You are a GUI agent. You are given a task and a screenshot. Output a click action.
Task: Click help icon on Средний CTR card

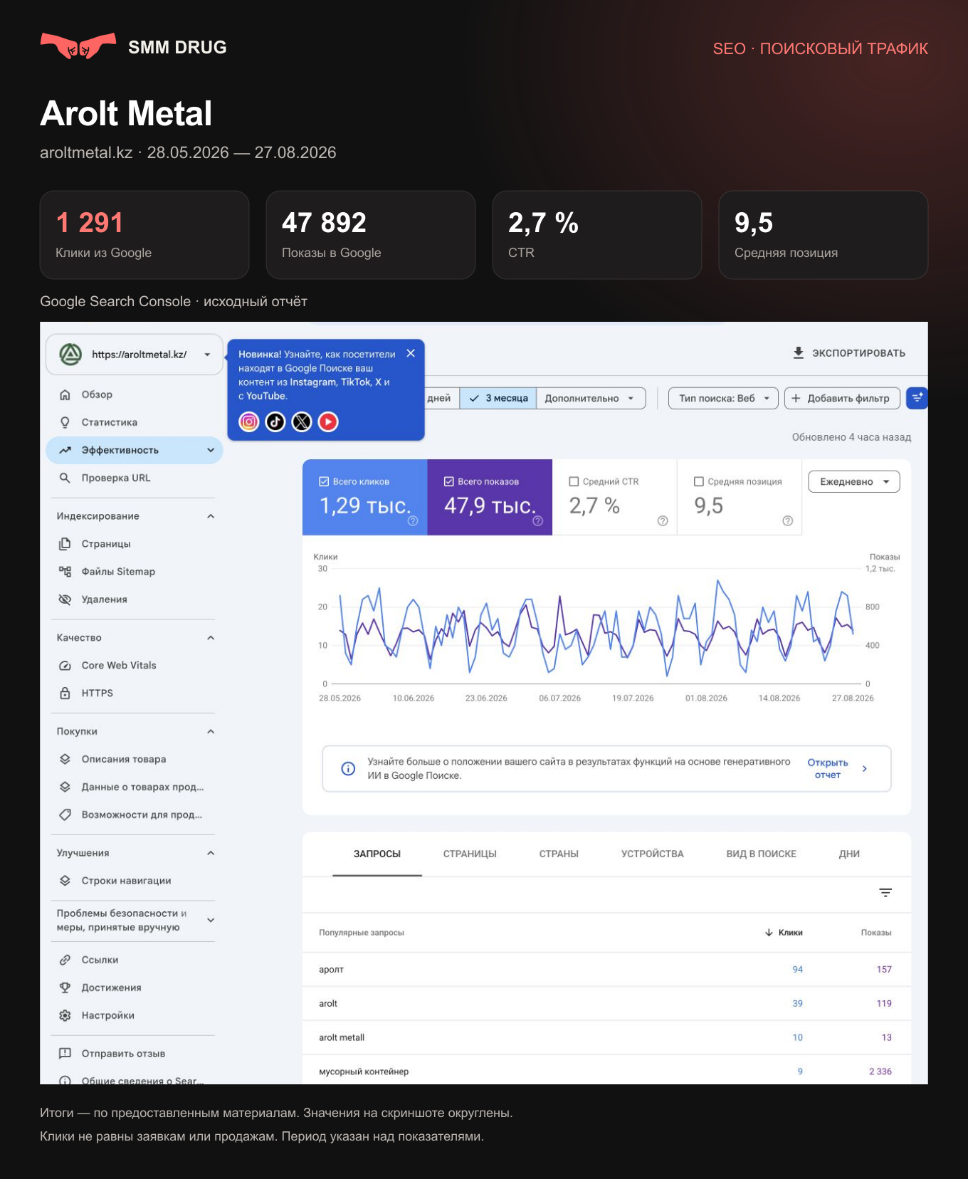663,521
